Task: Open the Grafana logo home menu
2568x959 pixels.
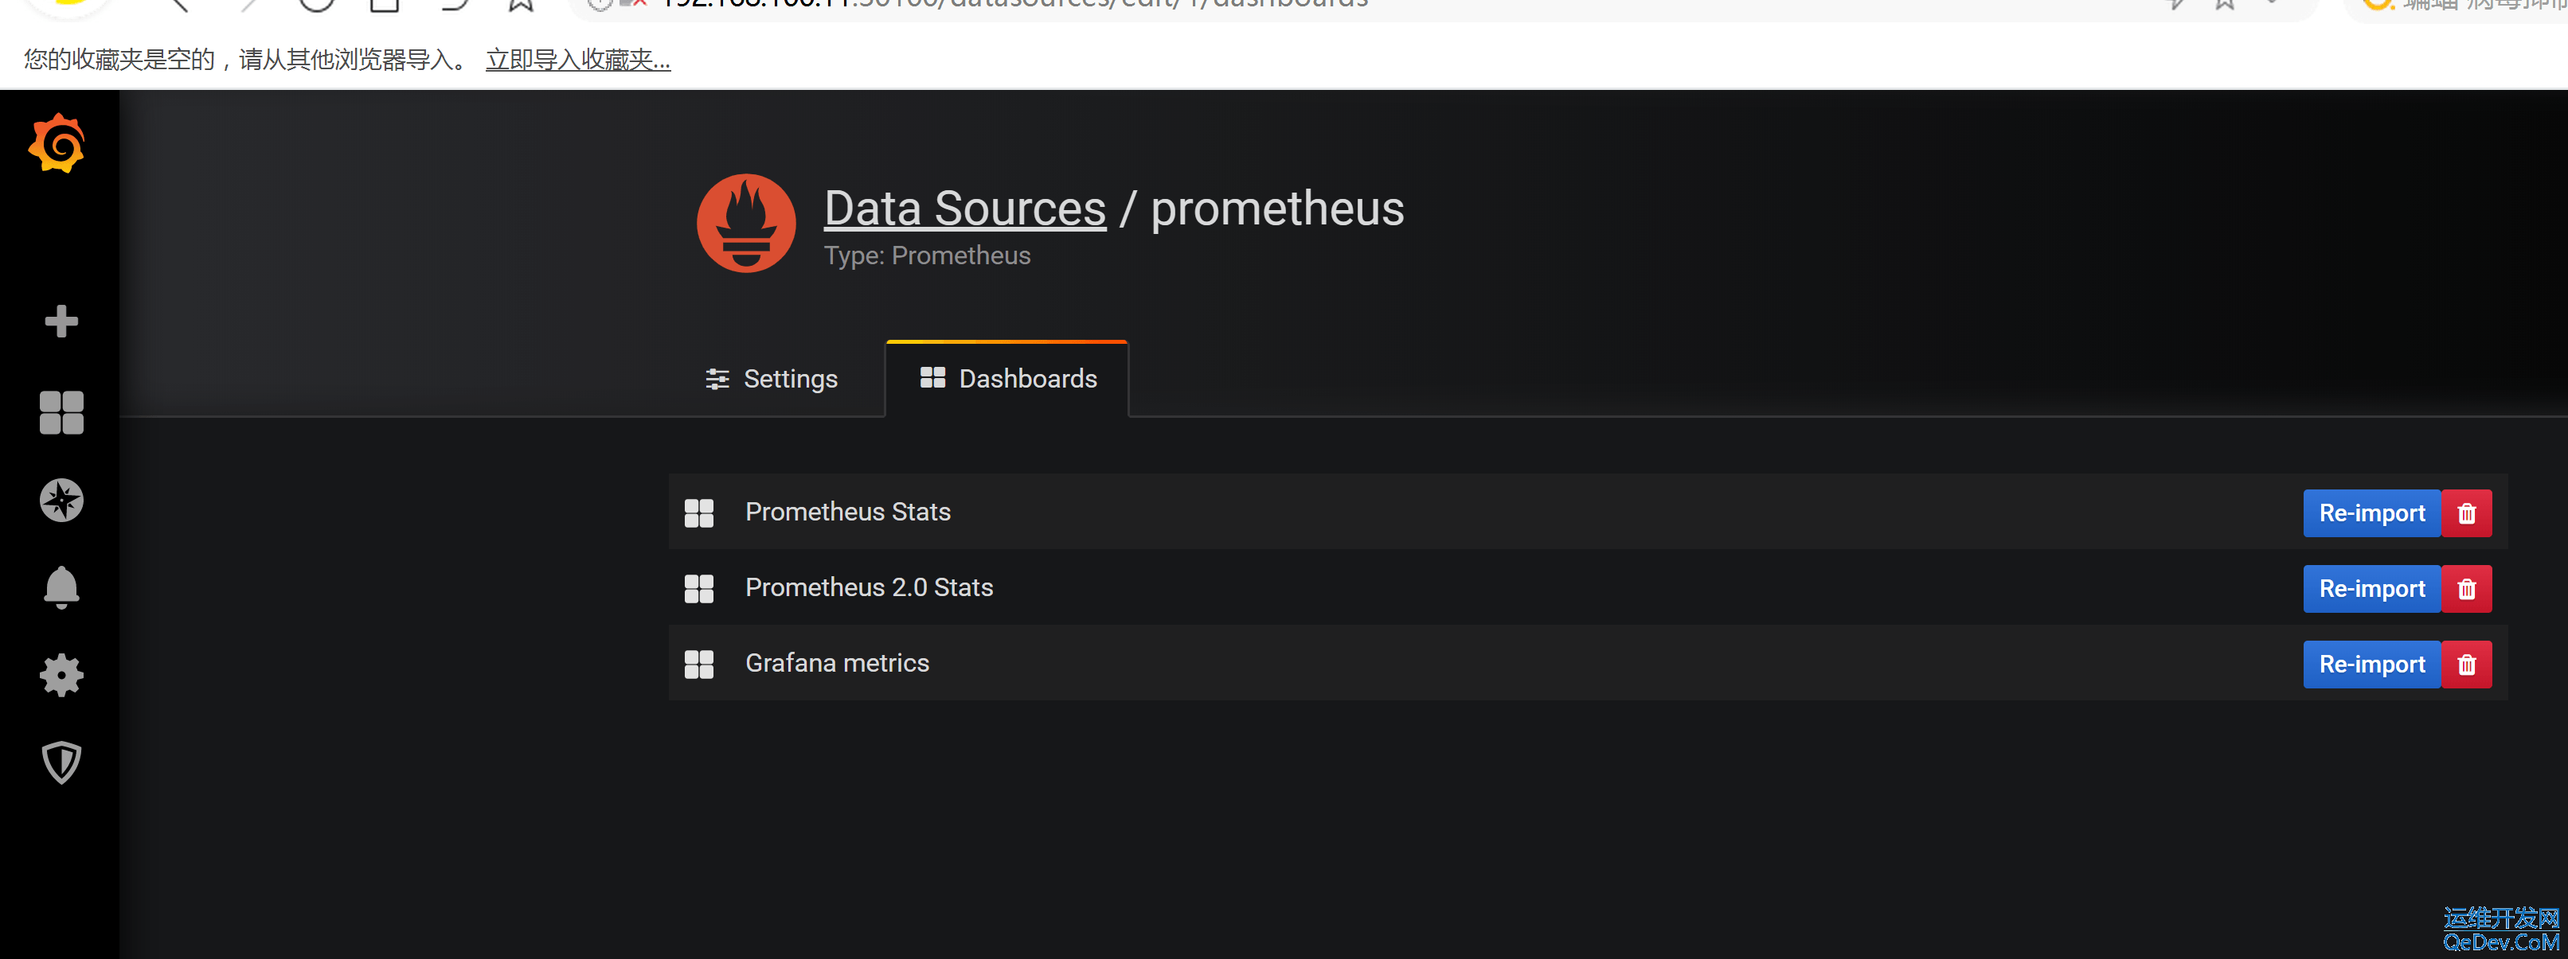Action: click(x=58, y=143)
